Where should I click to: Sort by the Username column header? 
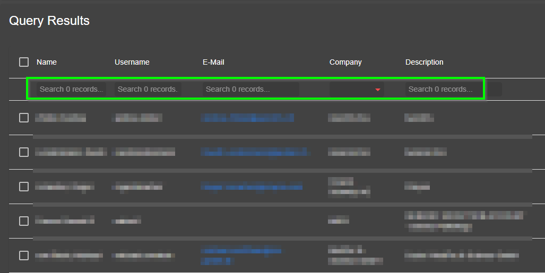132,62
